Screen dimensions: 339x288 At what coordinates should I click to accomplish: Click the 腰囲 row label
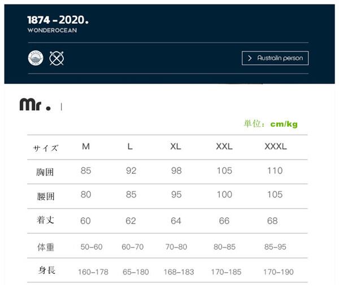[x=45, y=196]
